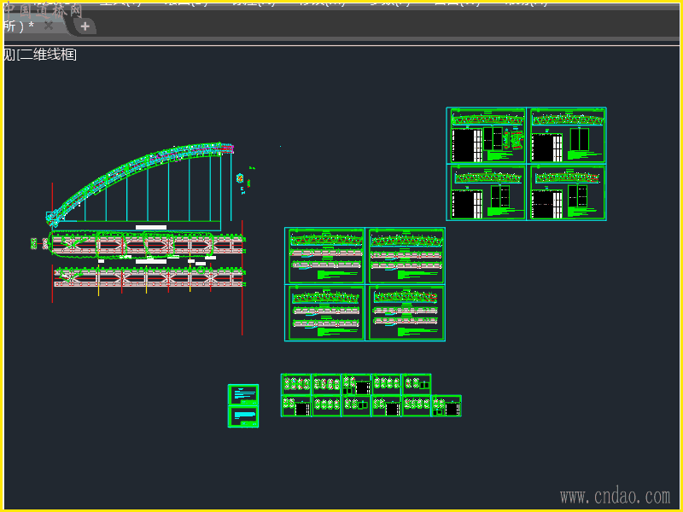683x512 pixels.
Task: Click bottom-right sheet in the middle sheet group
Action: click(406, 312)
